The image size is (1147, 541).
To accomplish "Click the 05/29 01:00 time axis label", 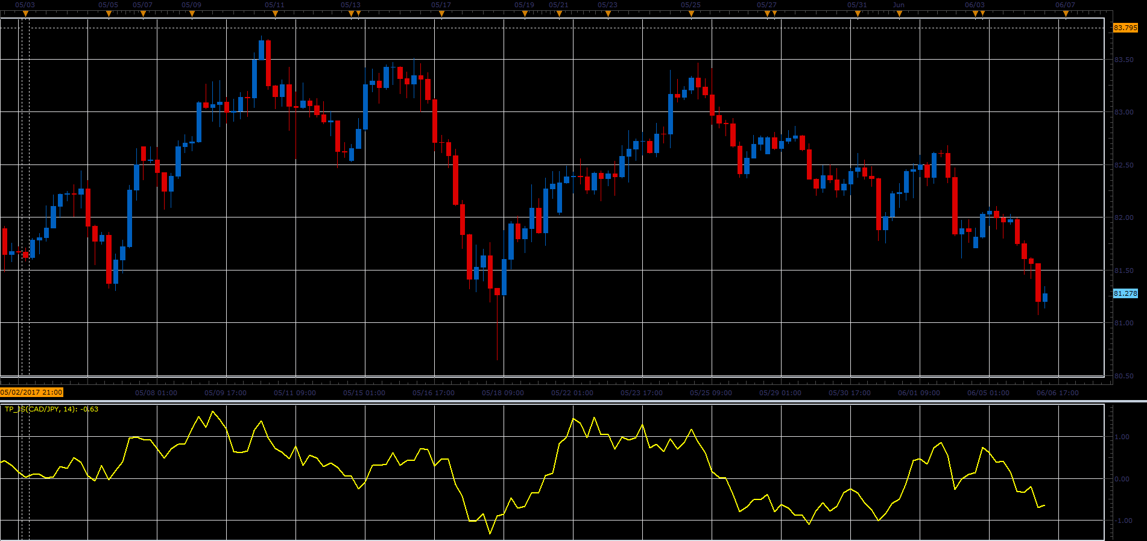I will point(780,393).
